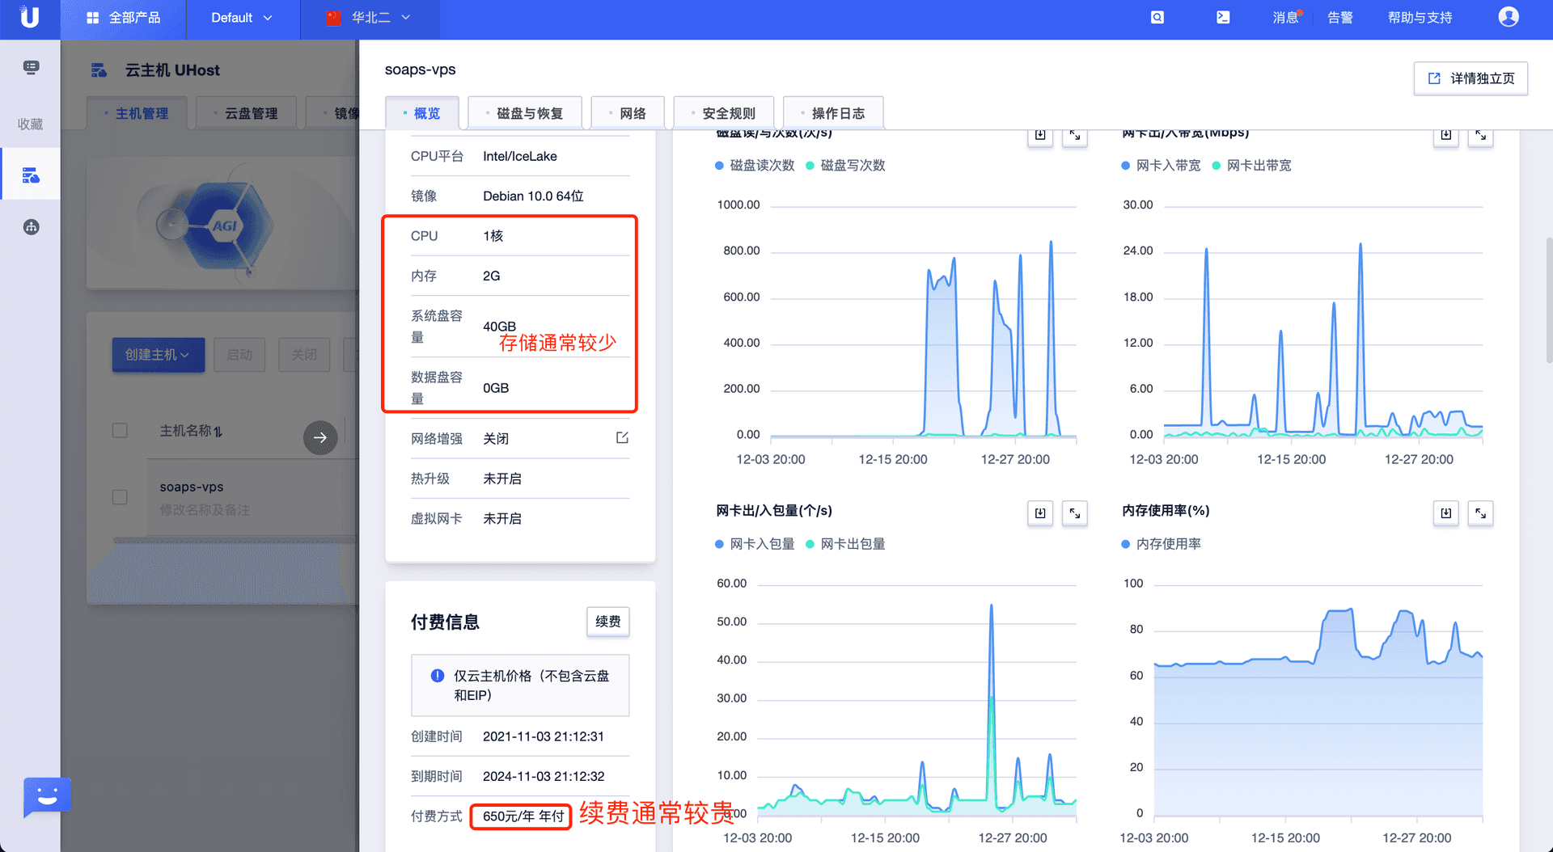Open the search icon in top bar
1553x852 pixels.
click(x=1157, y=17)
